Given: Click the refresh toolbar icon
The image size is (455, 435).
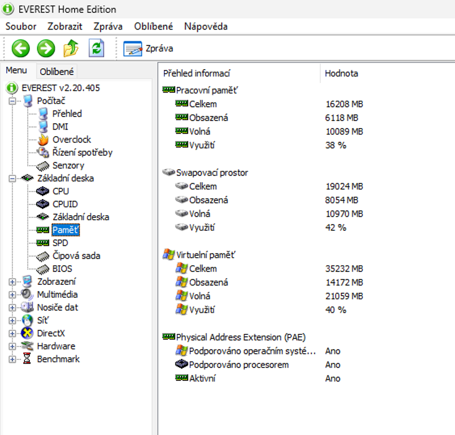Looking at the screenshot, I should pos(96,48).
